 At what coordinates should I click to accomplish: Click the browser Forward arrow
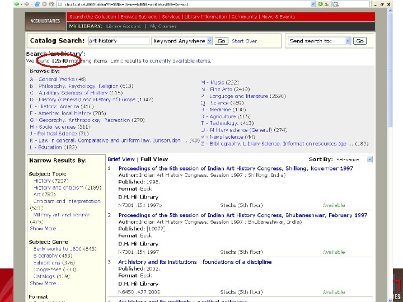tap(26, 4)
